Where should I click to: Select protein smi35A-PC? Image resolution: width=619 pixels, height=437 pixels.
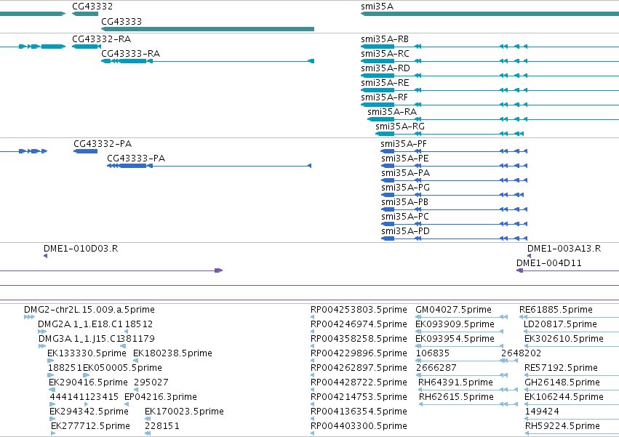point(405,217)
